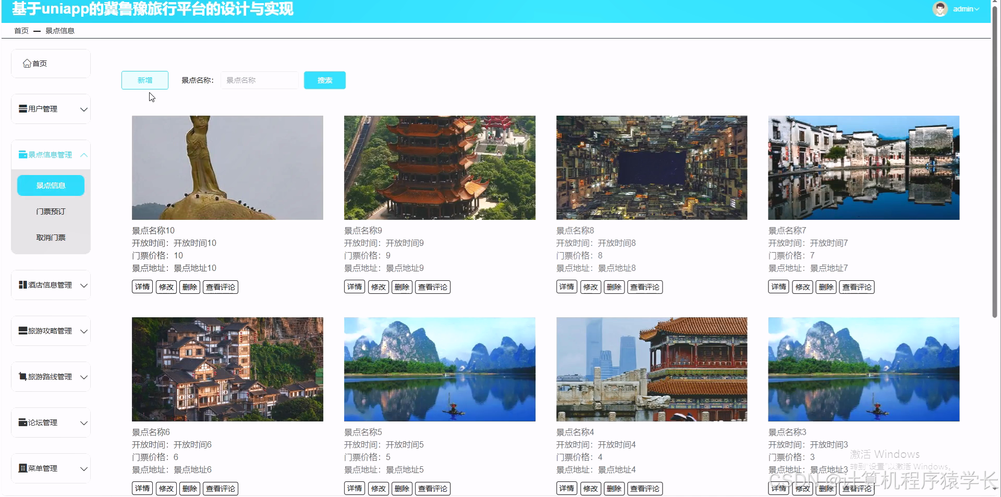Viewport: 1001px width, 497px height.
Task: Open the admin account dropdown
Action: click(x=966, y=9)
